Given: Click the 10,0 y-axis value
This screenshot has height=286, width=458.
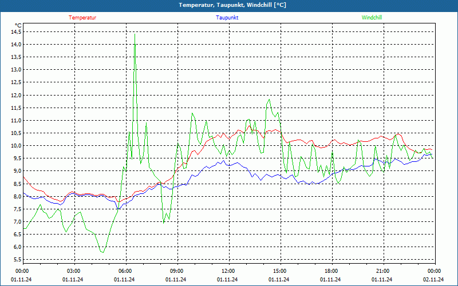Looking at the screenshot, I should point(17,146).
